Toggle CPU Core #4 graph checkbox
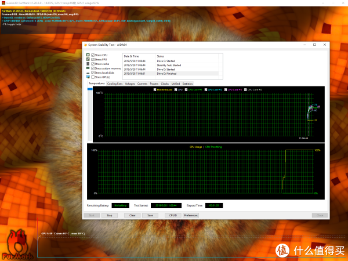 point(246,89)
